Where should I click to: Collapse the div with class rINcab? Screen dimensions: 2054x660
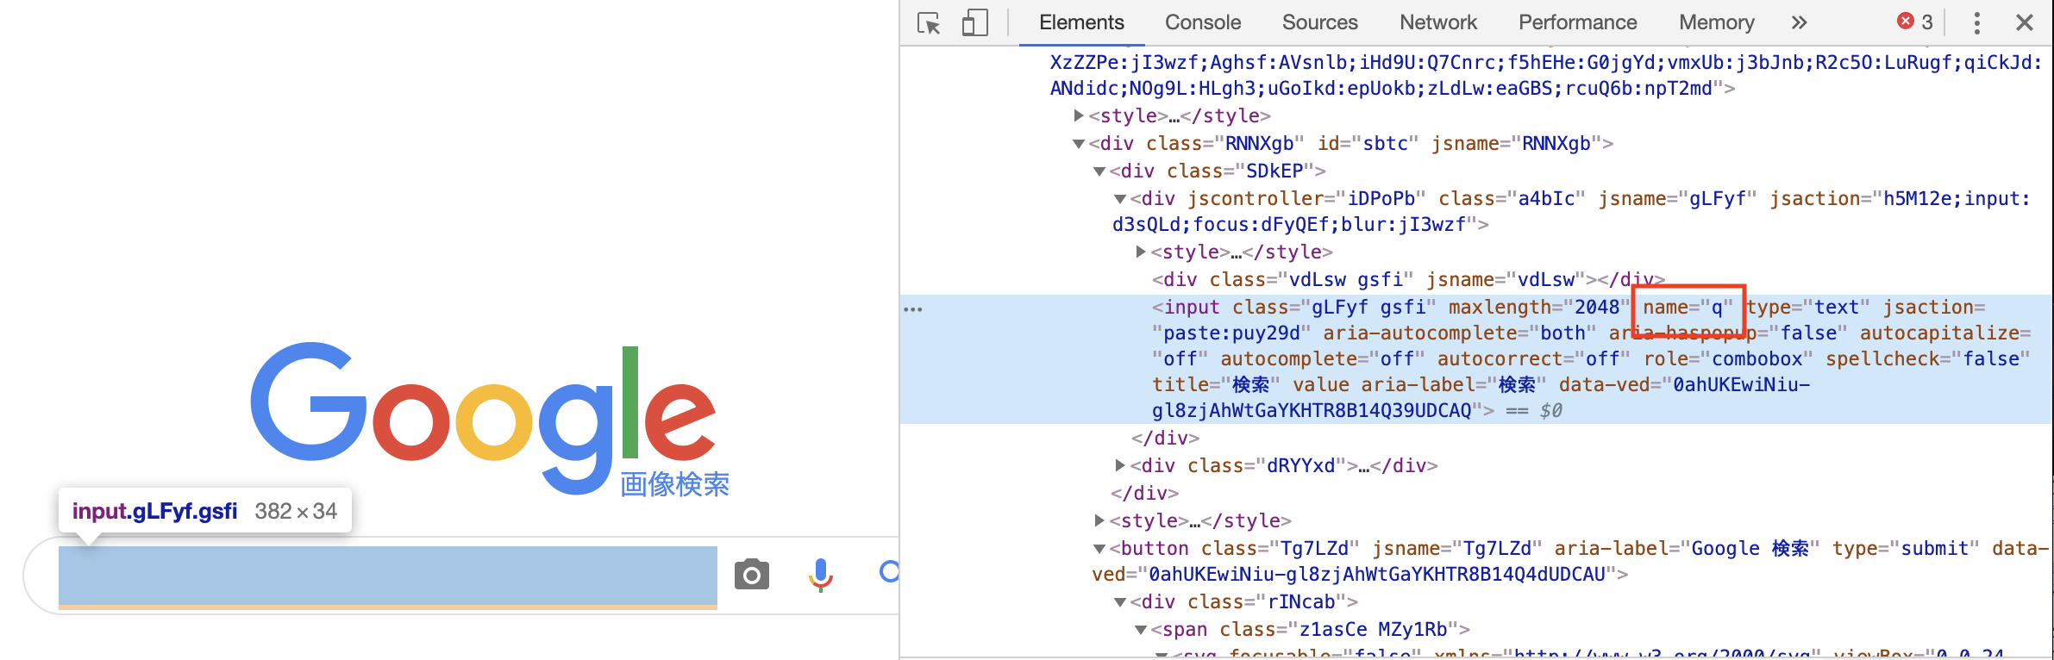tap(1120, 602)
